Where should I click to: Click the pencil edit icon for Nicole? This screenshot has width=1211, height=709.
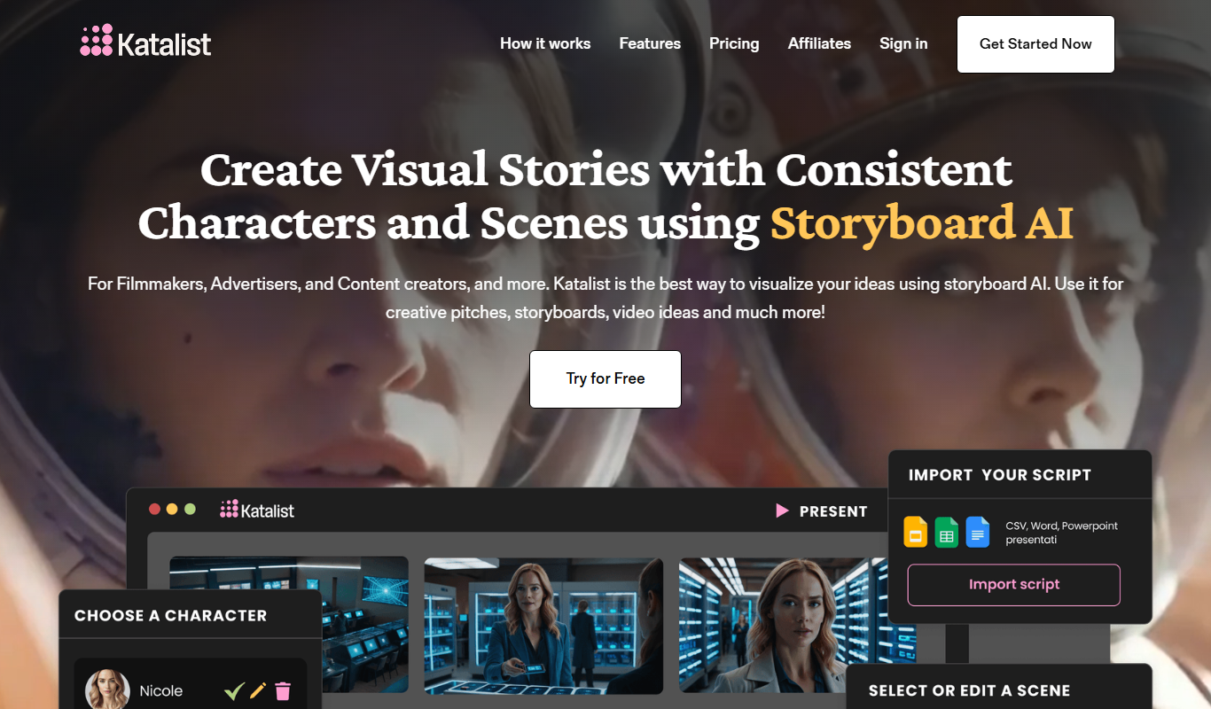point(258,690)
